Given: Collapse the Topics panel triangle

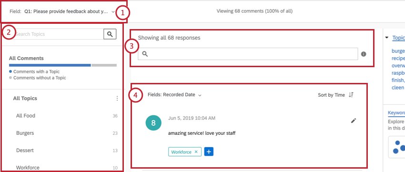Looking at the screenshot, I should pyautogui.click(x=387, y=38).
